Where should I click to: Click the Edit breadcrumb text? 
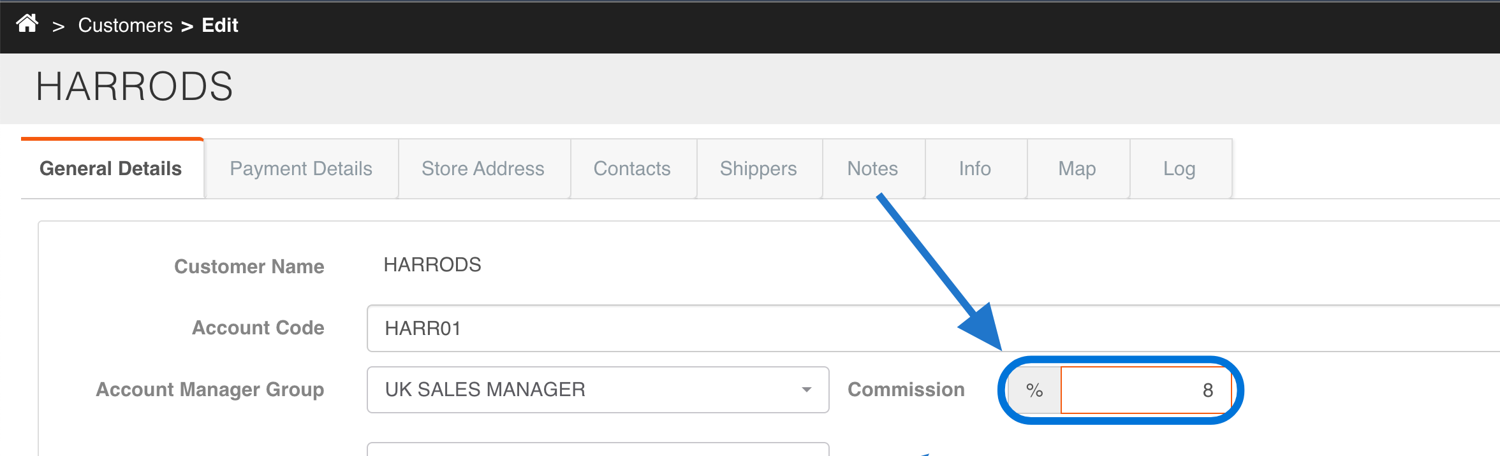pyautogui.click(x=220, y=25)
